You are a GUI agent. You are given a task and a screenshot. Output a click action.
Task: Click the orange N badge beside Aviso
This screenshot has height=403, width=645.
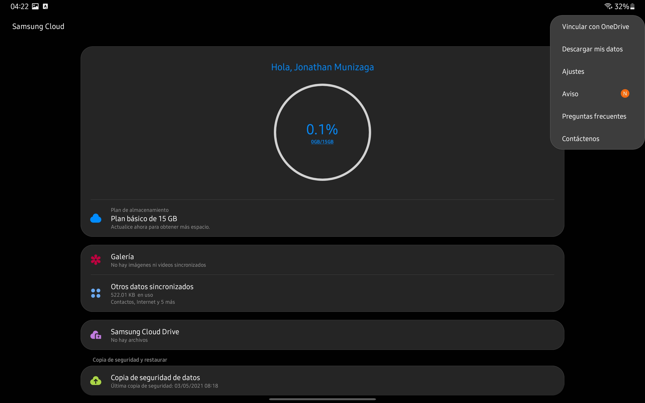pyautogui.click(x=625, y=93)
